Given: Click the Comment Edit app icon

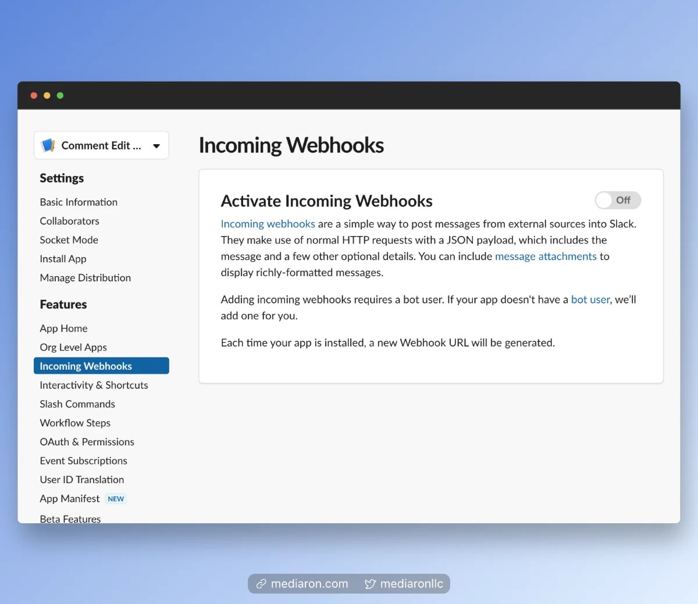Looking at the screenshot, I should coord(48,145).
